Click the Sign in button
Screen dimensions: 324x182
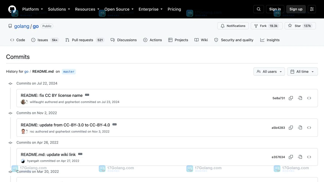coord(275,9)
